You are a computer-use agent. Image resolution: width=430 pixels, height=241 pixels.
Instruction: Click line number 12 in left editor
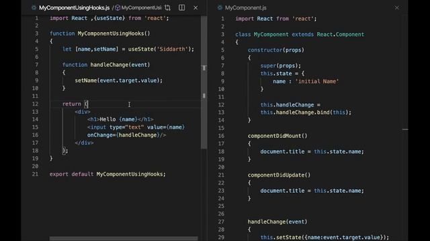click(35, 104)
